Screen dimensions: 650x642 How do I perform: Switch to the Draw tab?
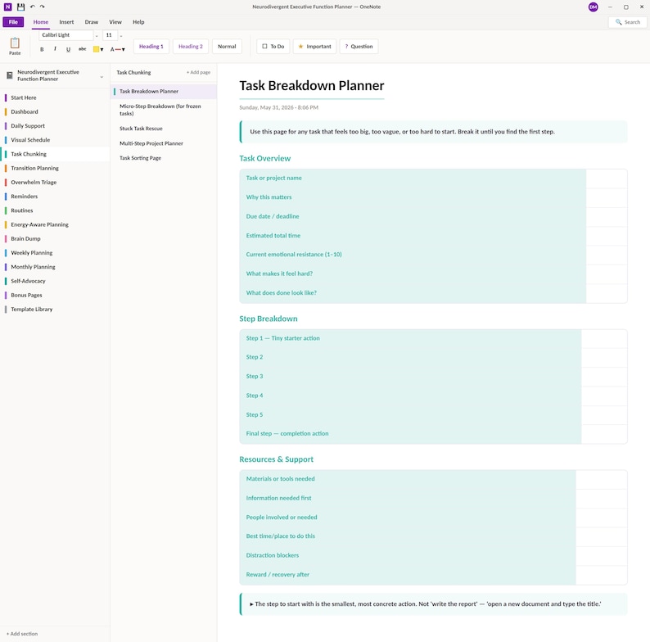pos(92,22)
